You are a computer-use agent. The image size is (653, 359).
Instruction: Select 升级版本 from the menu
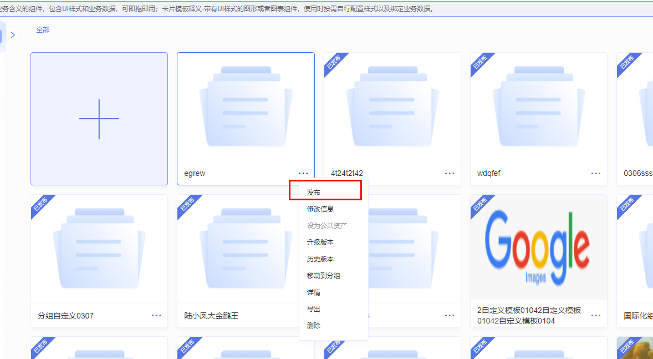[320, 242]
